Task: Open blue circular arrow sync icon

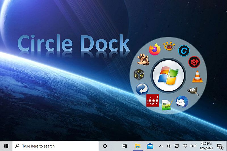Action: pyautogui.click(x=142, y=89)
